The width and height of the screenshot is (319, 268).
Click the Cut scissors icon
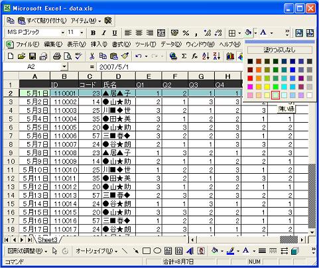tap(92, 56)
